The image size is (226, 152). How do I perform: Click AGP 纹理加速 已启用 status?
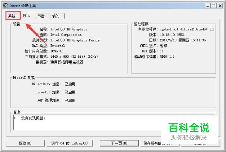[x=70, y=100]
